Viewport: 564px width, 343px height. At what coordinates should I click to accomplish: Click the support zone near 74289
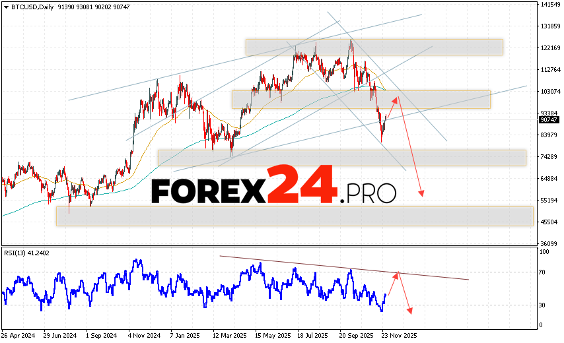click(x=341, y=158)
